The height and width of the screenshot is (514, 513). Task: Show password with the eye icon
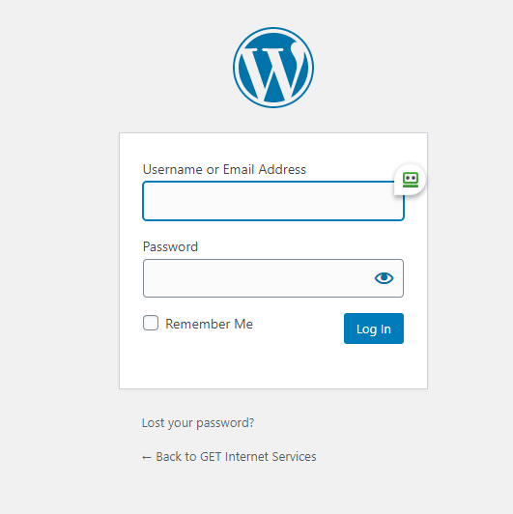point(384,278)
